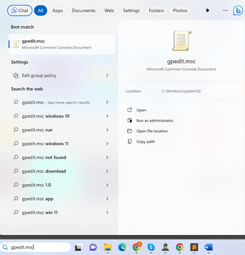Expand 'See more search results' chevron
The image size is (245, 255).
107,102
